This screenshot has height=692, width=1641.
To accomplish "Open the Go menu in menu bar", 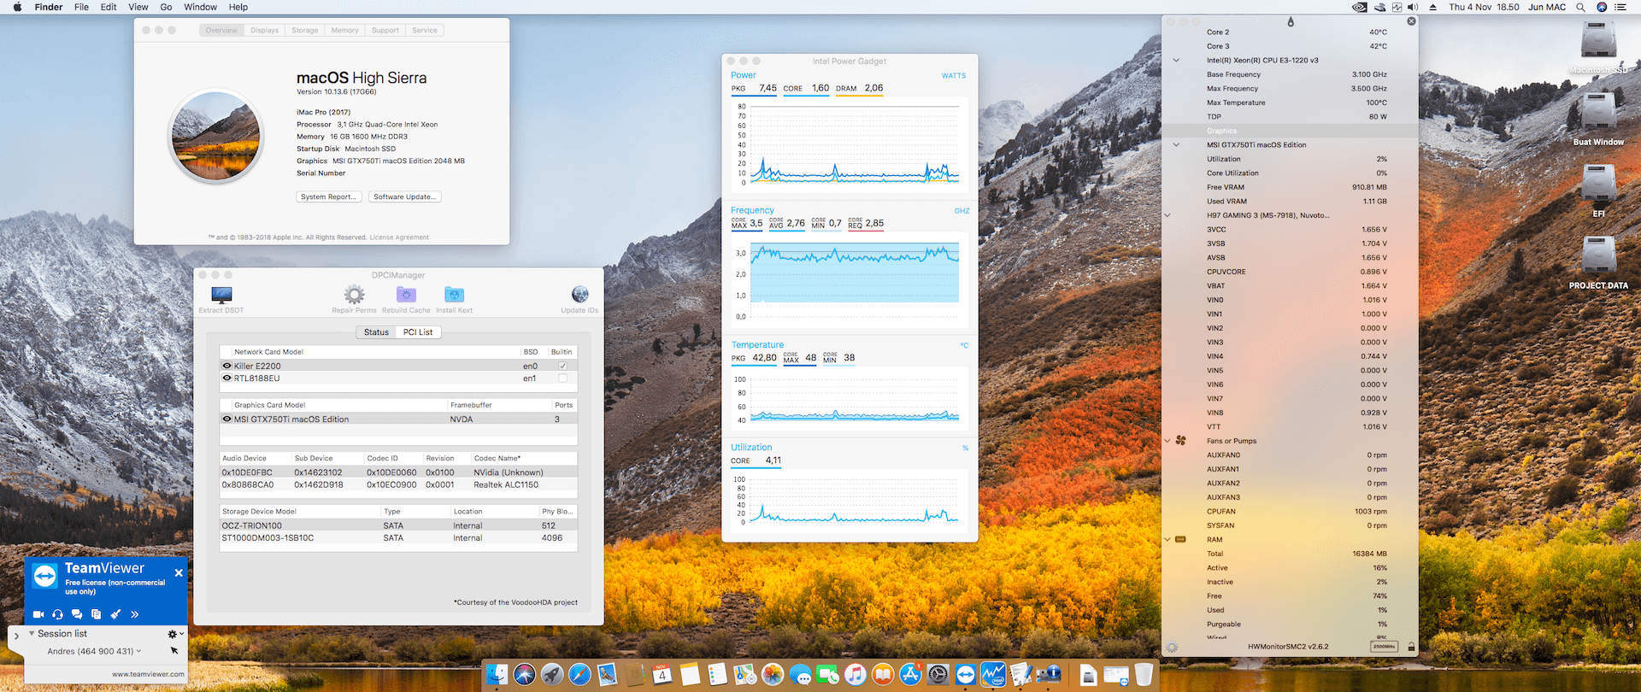I will coord(166,7).
